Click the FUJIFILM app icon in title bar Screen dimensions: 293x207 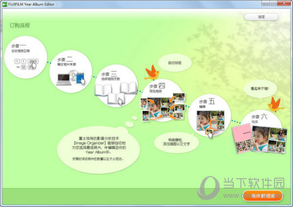5,4
